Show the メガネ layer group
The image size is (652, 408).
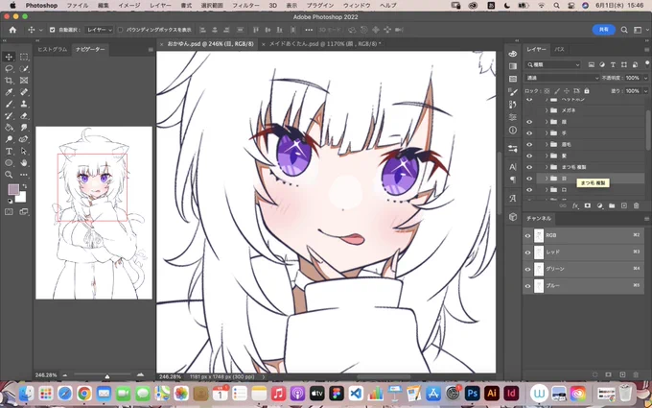click(529, 110)
